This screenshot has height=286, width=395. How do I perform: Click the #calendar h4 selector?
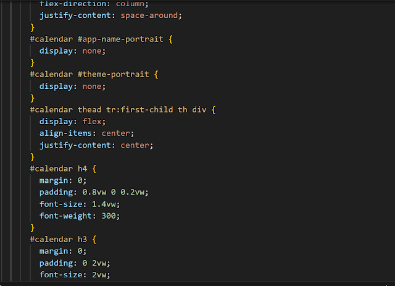(59, 169)
